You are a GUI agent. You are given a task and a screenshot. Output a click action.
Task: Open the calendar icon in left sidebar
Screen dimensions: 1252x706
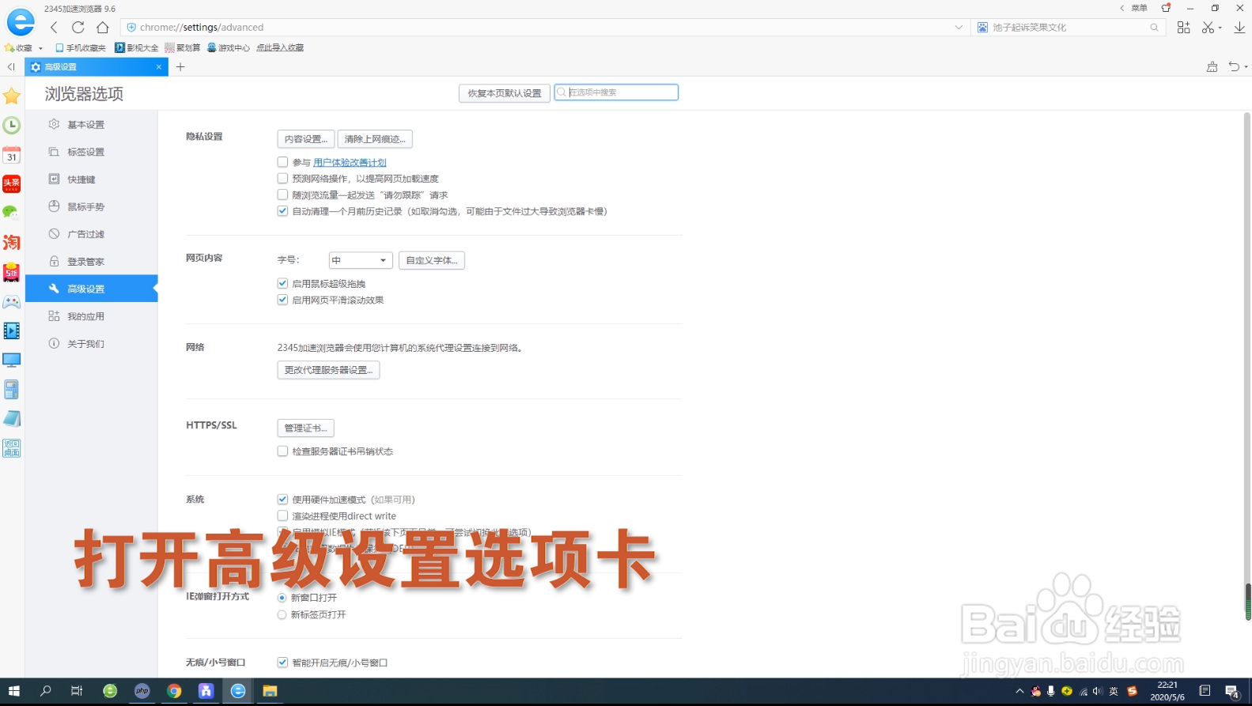click(12, 154)
